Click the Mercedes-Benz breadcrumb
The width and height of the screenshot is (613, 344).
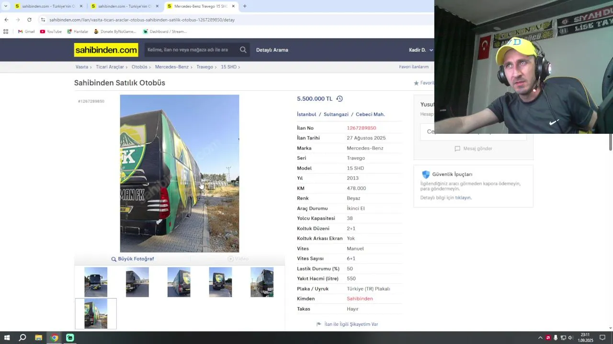click(x=172, y=67)
